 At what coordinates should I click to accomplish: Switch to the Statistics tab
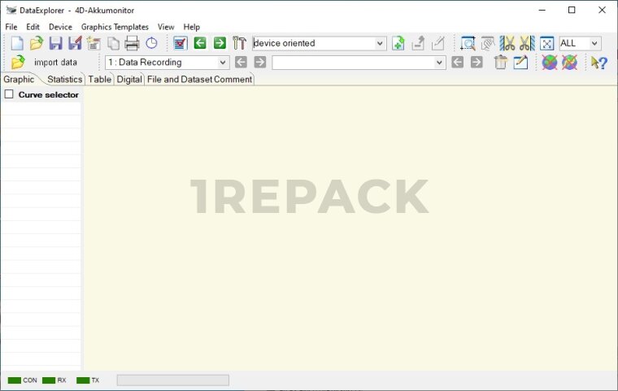64,80
